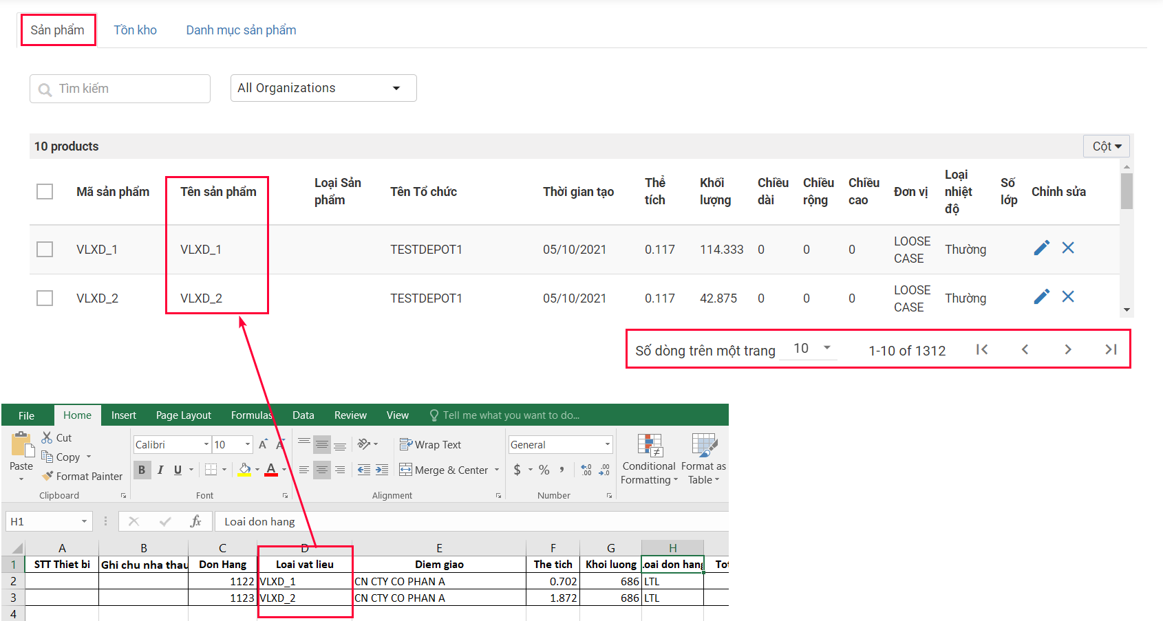This screenshot has width=1163, height=621.
Task: Switch to Tồn kho tab
Action: [135, 30]
